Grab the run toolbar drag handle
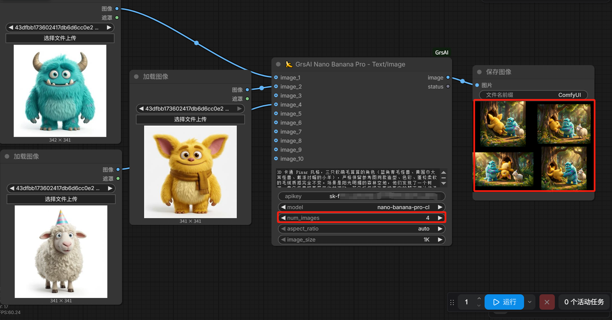This screenshot has width=612, height=320. tap(452, 302)
